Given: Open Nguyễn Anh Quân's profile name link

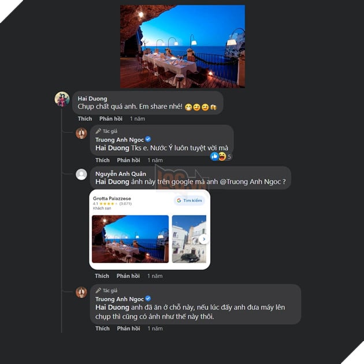Looking at the screenshot, I should [121, 174].
